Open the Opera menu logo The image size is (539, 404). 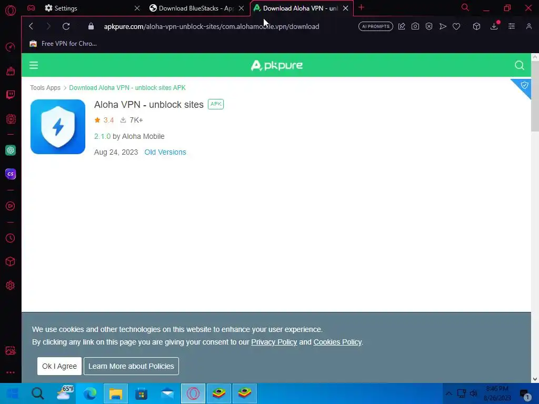11,11
